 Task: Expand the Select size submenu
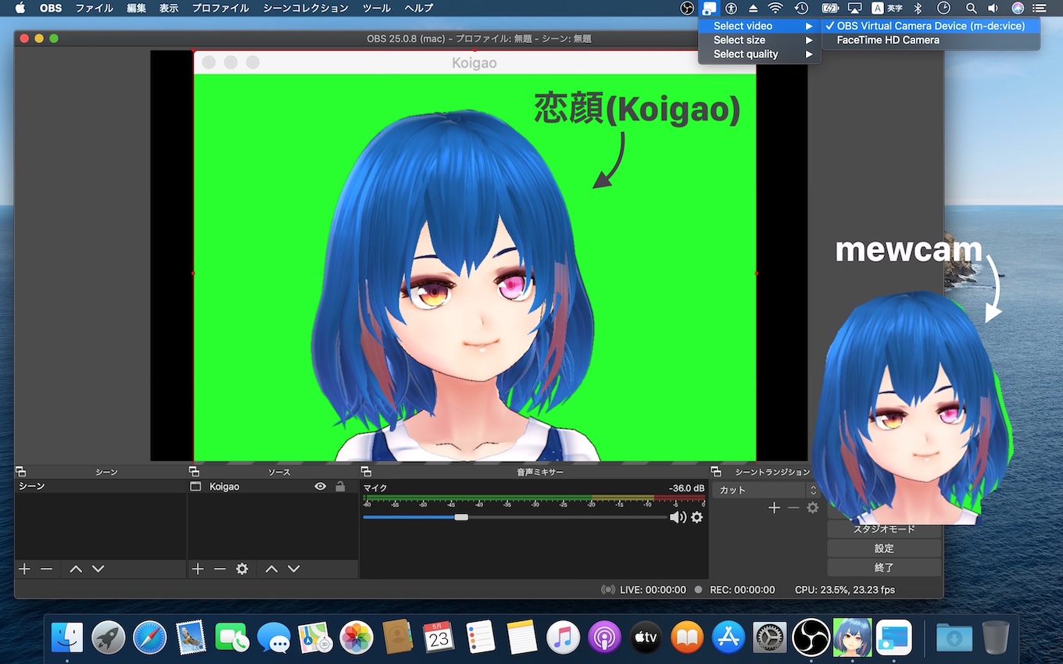coord(760,40)
